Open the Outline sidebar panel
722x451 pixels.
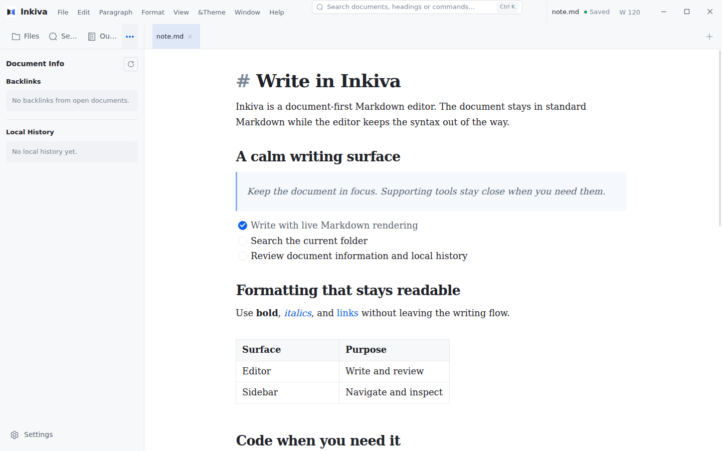click(102, 37)
